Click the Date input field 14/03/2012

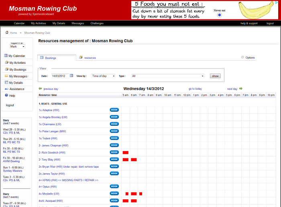(60, 76)
